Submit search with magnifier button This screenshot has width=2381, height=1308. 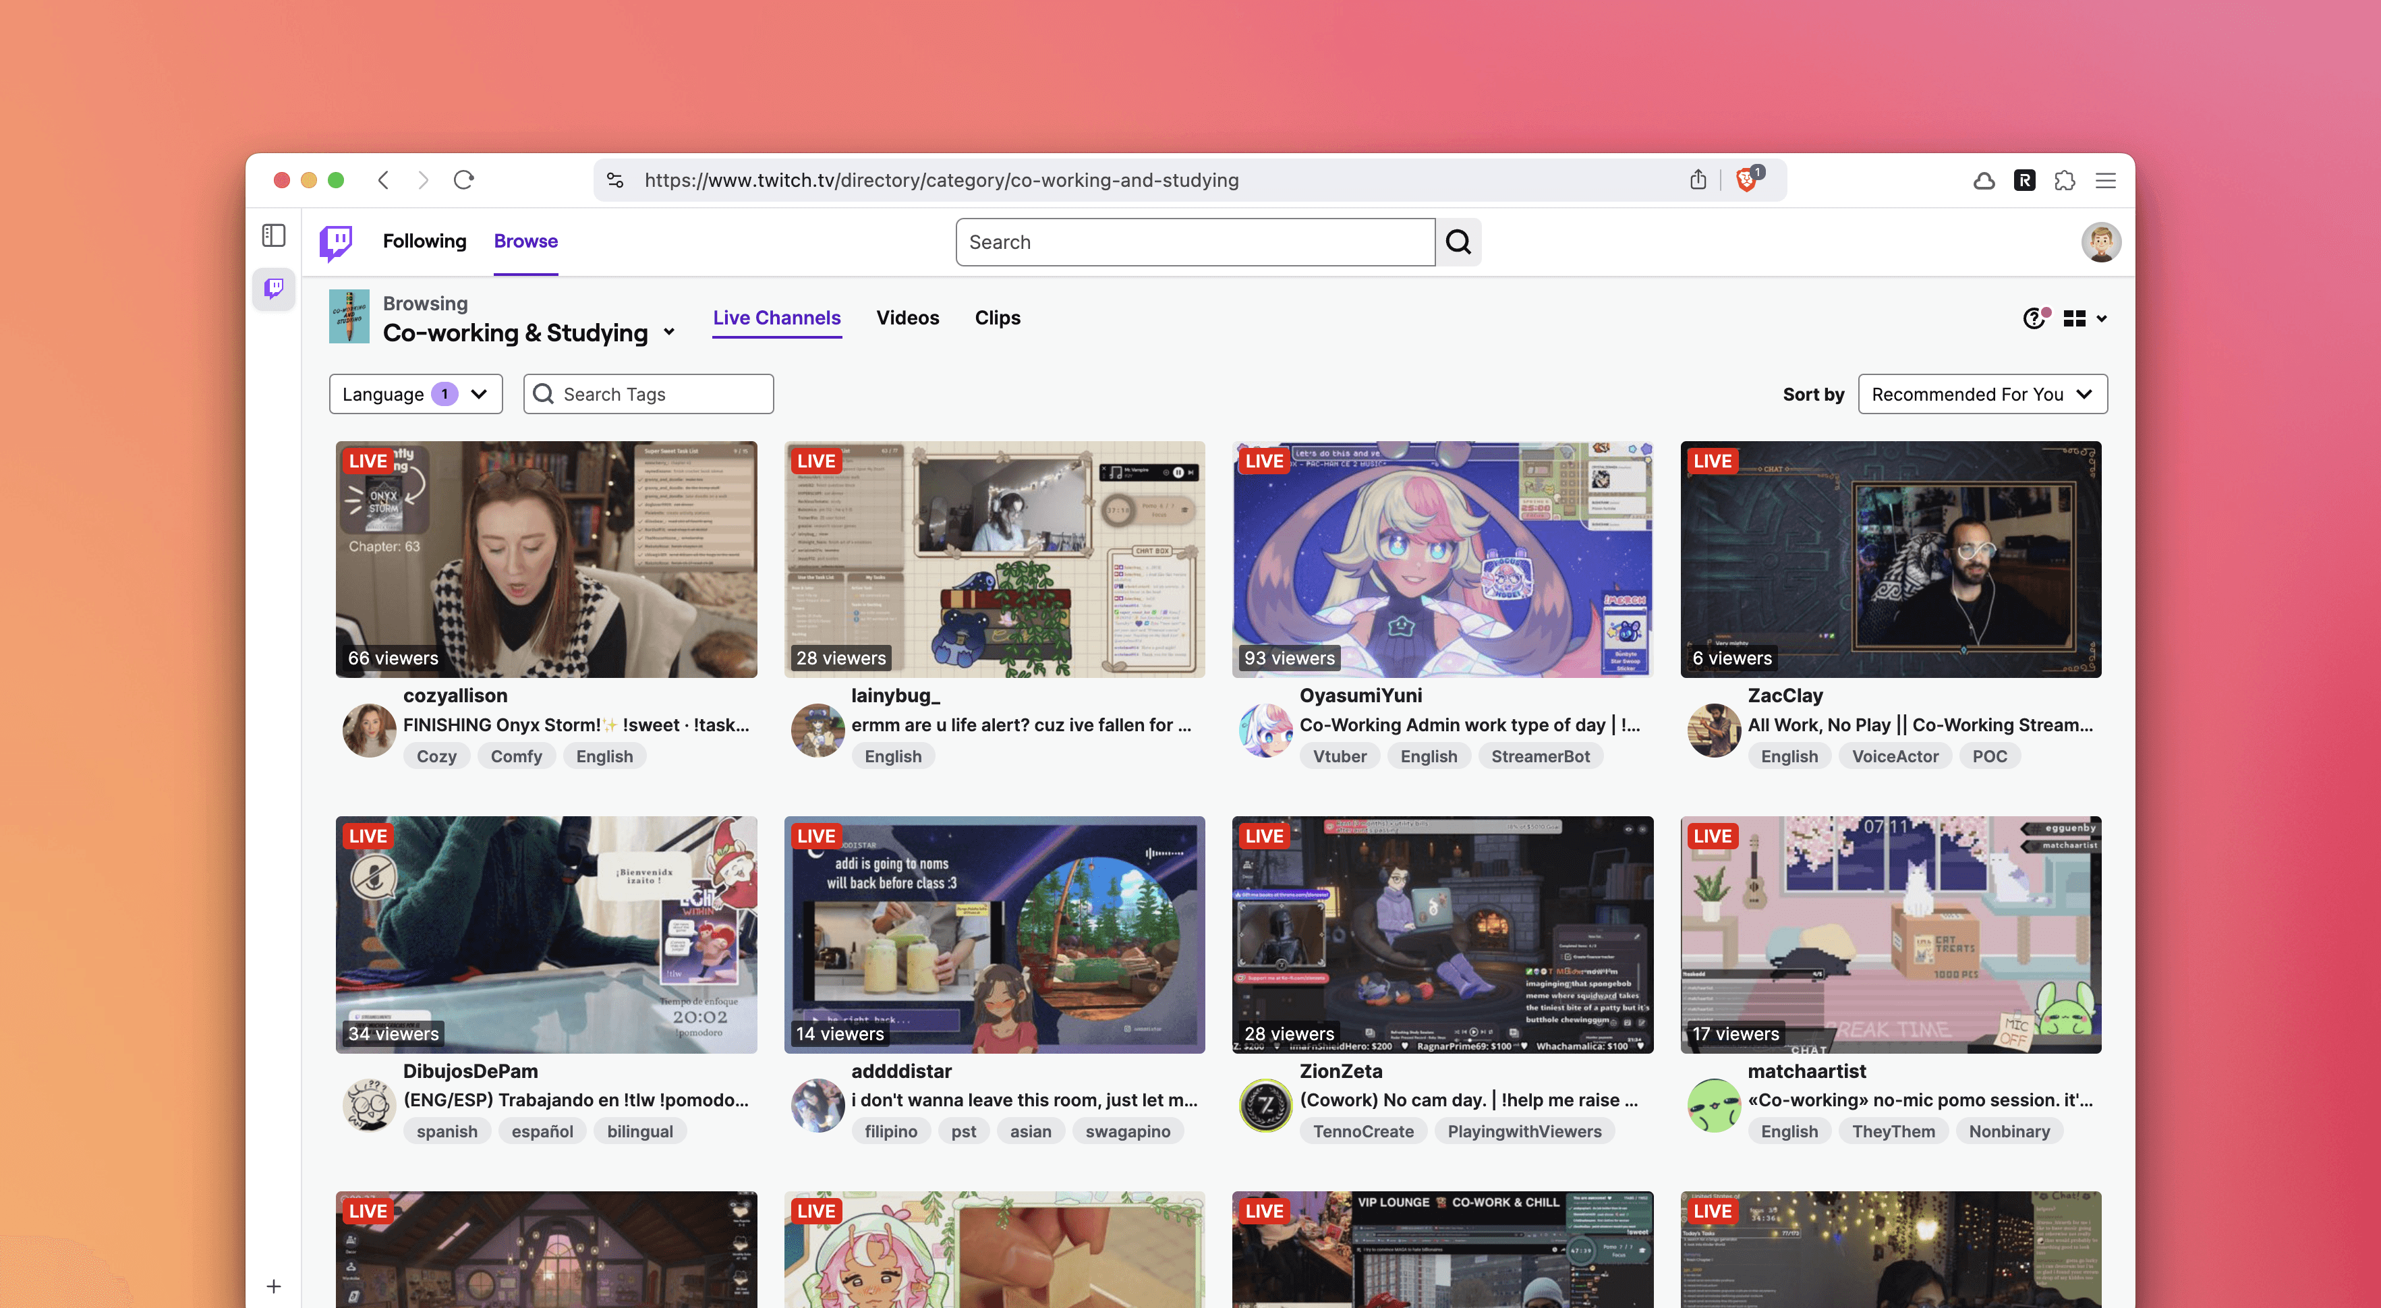click(x=1458, y=242)
